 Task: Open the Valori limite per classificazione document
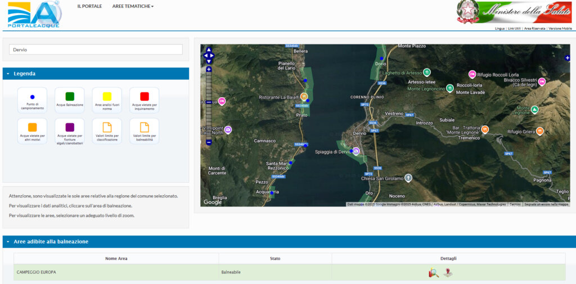point(107,128)
